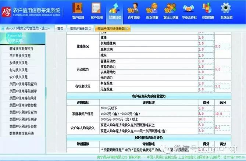The height and width of the screenshot is (161, 246).
Task: Open 贫困户识别评分查询 menu item
Action: tap(23, 112)
